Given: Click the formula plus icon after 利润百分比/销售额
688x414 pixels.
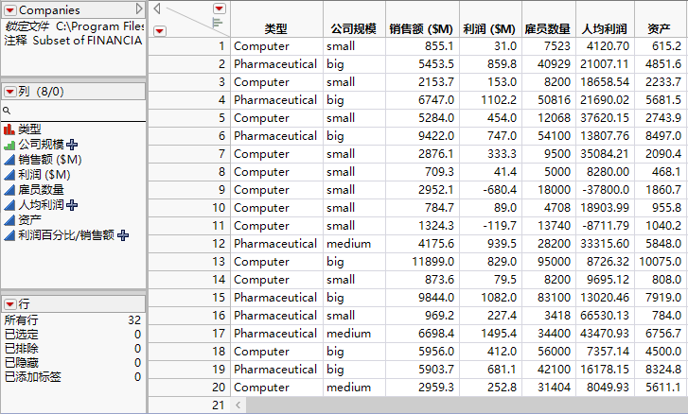Looking at the screenshot, I should click(123, 235).
